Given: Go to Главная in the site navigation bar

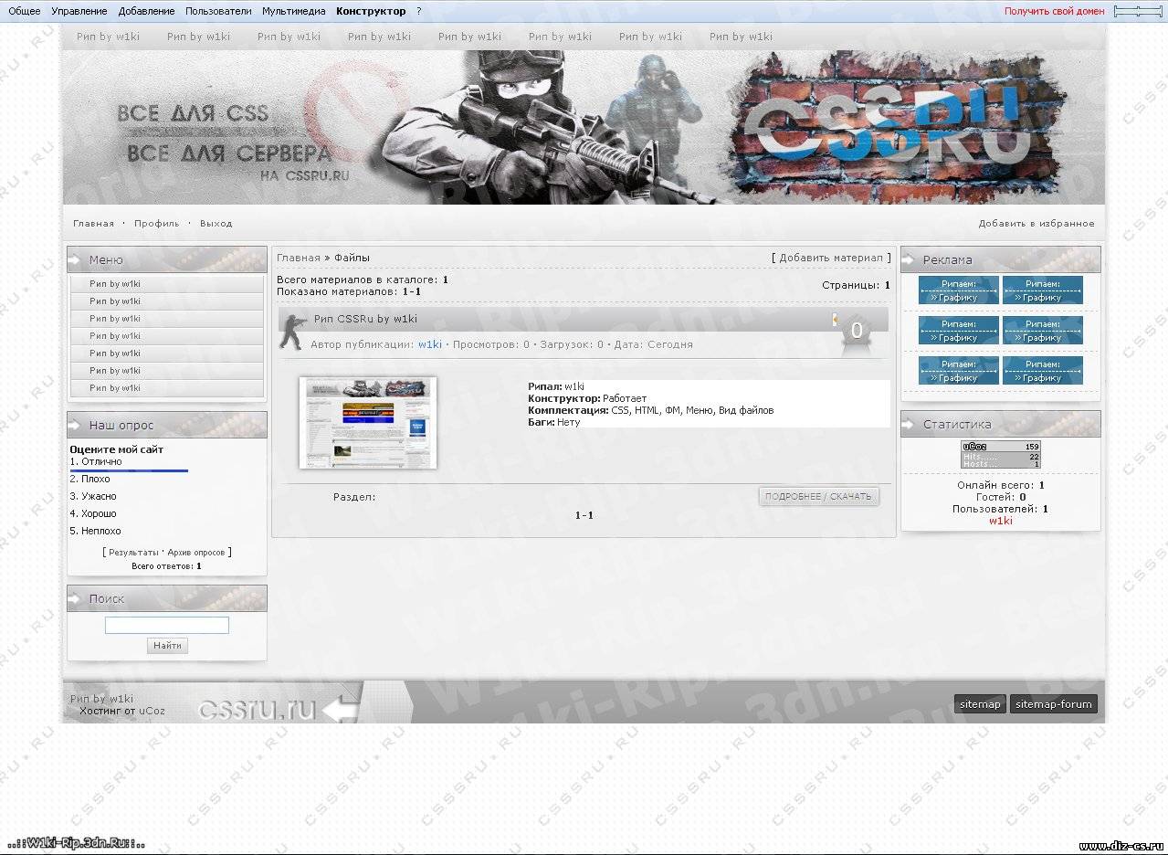Looking at the screenshot, I should pos(94,223).
